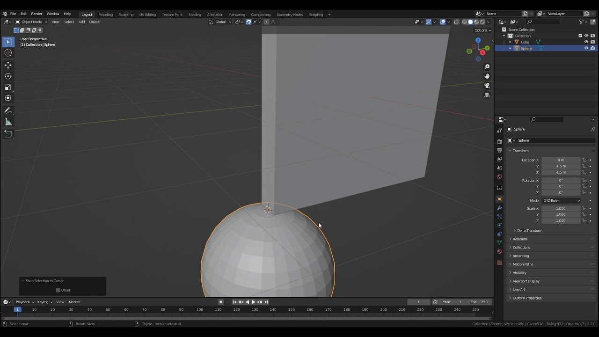This screenshot has width=599, height=337.
Task: Hide the Sphere in viewport
Action: tap(586, 48)
